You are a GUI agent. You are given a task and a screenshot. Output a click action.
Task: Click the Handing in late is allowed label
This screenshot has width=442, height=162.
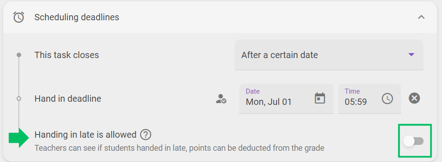pyautogui.click(x=85, y=135)
